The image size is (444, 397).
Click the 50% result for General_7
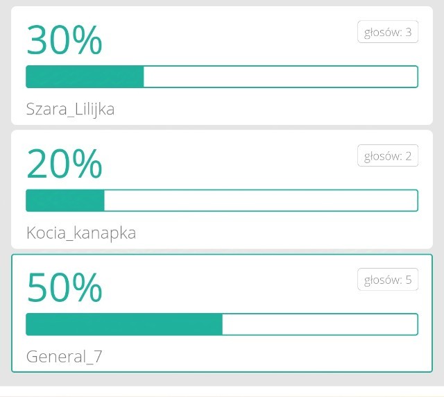64,288
